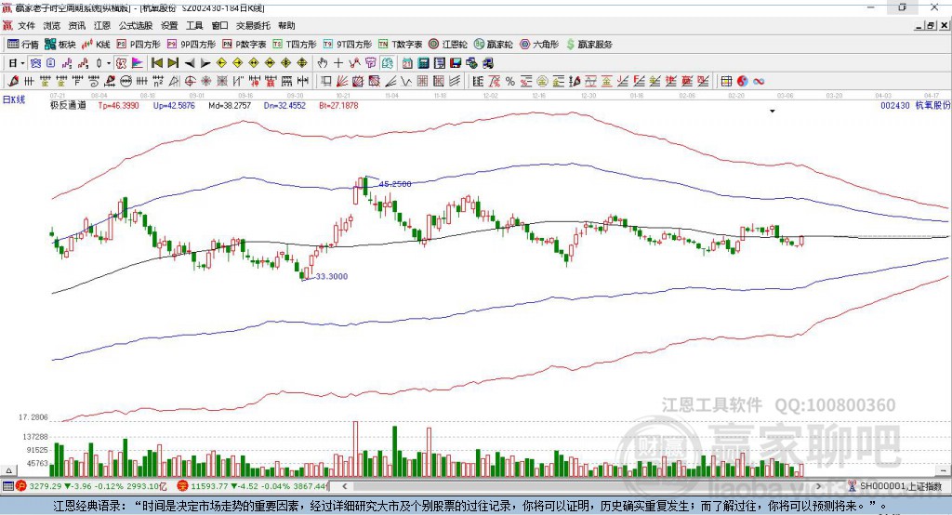Expand the 日 period dropdown
Viewport: 952px width, 515px height.
click(22, 63)
